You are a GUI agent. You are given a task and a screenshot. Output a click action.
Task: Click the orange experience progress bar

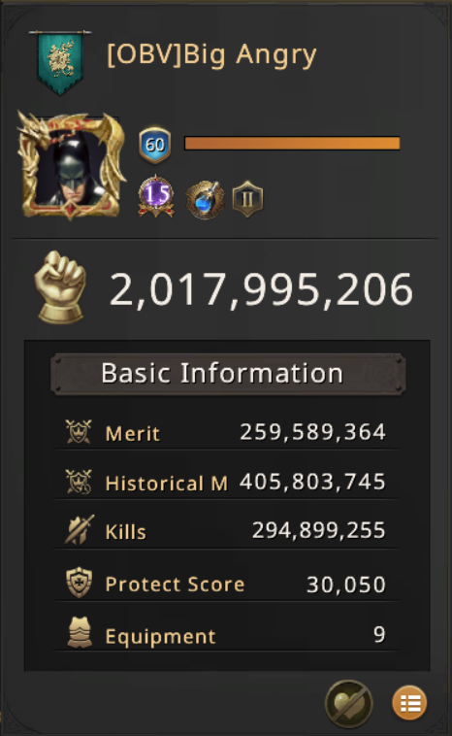[292, 143]
